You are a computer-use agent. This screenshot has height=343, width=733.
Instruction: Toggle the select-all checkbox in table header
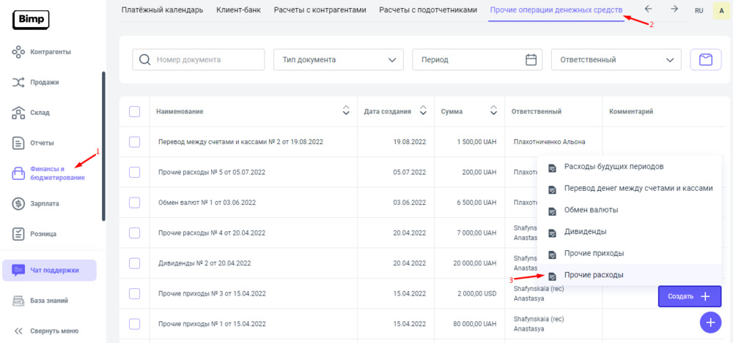(x=134, y=111)
